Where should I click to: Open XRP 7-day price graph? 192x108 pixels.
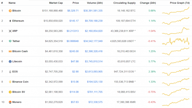(x=176, y=31)
